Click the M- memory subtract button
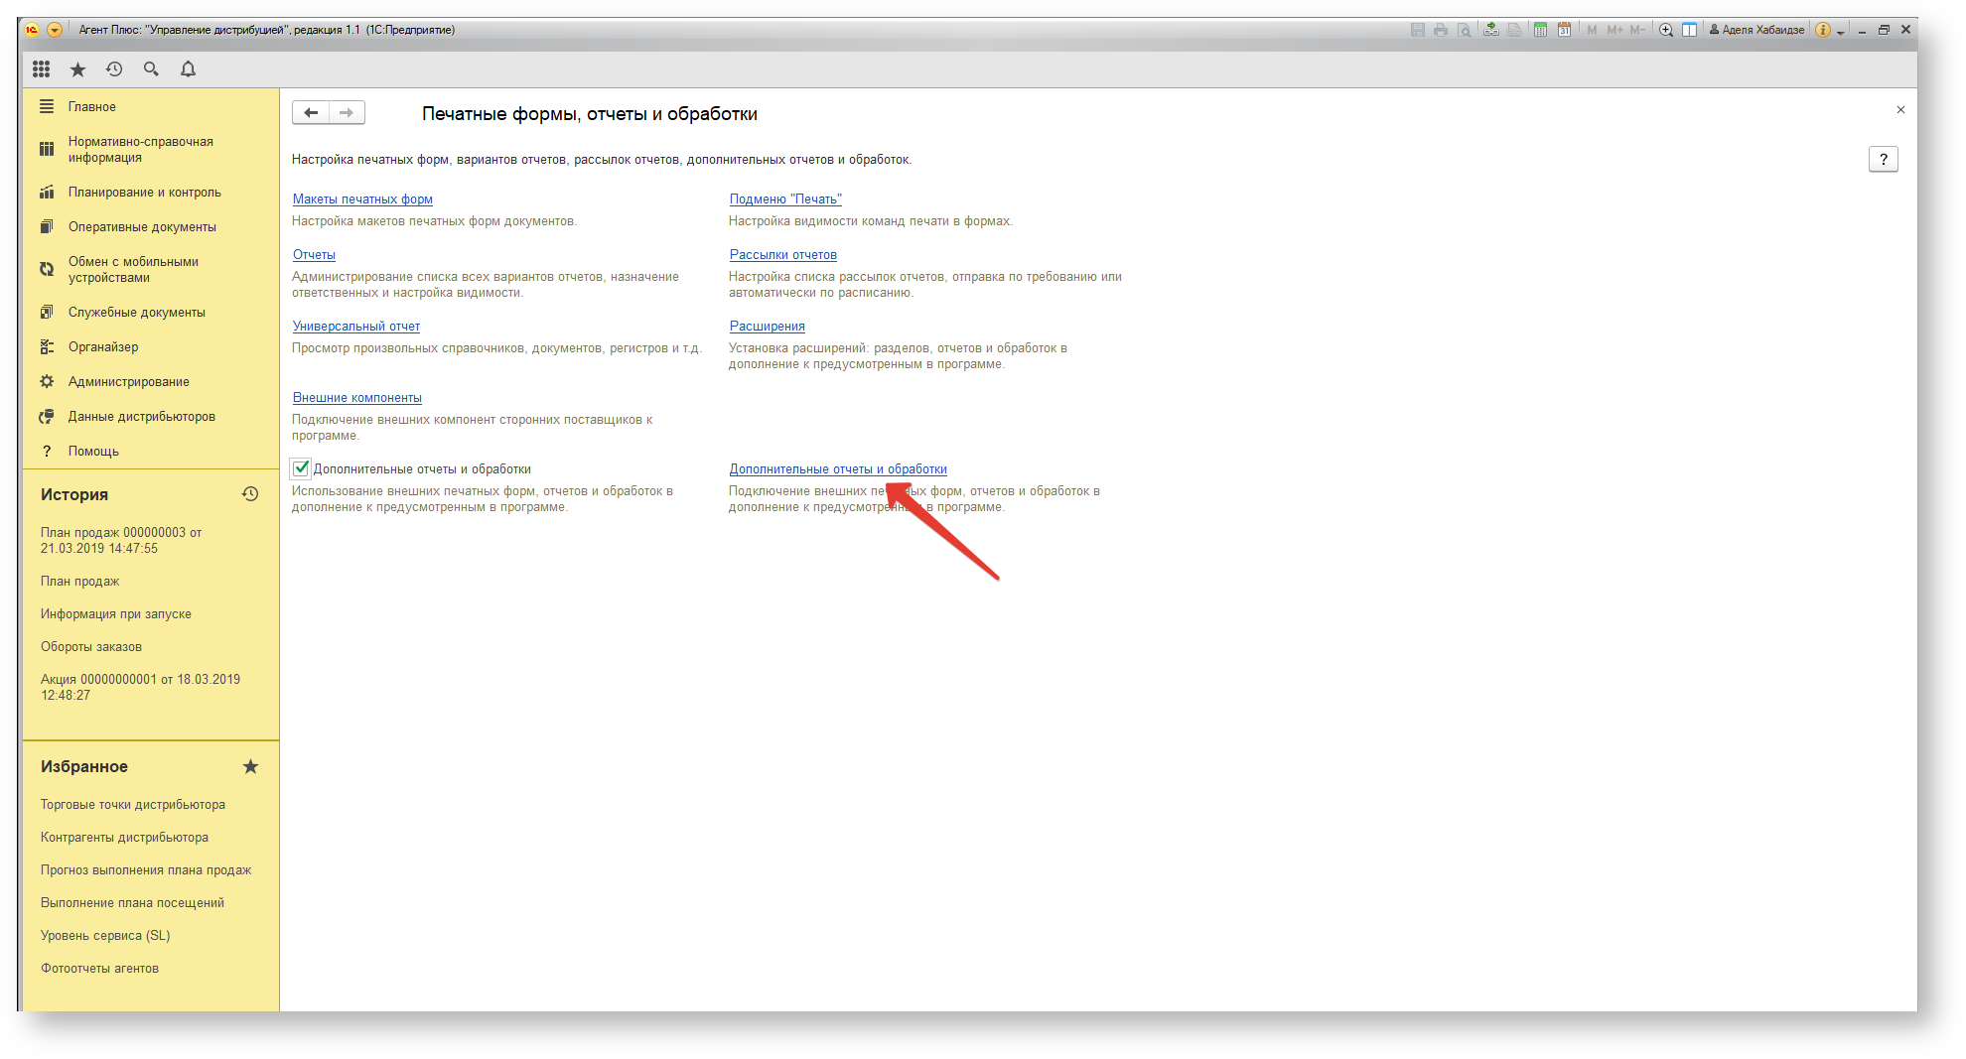 pyautogui.click(x=1637, y=30)
